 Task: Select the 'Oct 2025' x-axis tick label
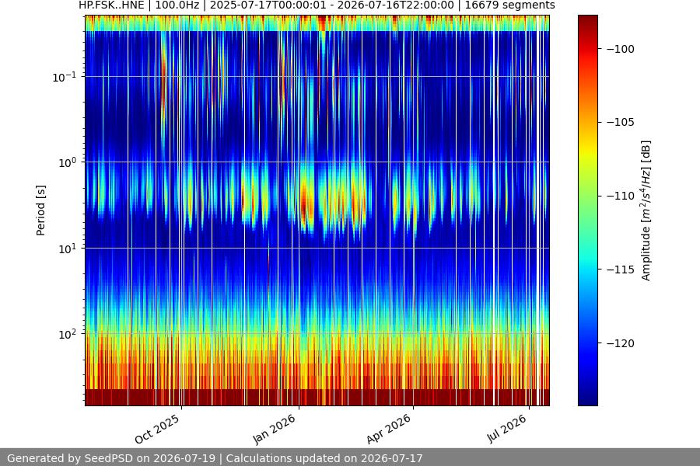(x=157, y=429)
